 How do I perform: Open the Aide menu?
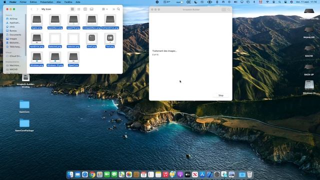[x=78, y=2]
